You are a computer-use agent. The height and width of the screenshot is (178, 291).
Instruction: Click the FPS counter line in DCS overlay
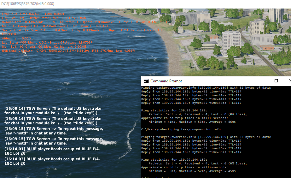tap(33, 14)
